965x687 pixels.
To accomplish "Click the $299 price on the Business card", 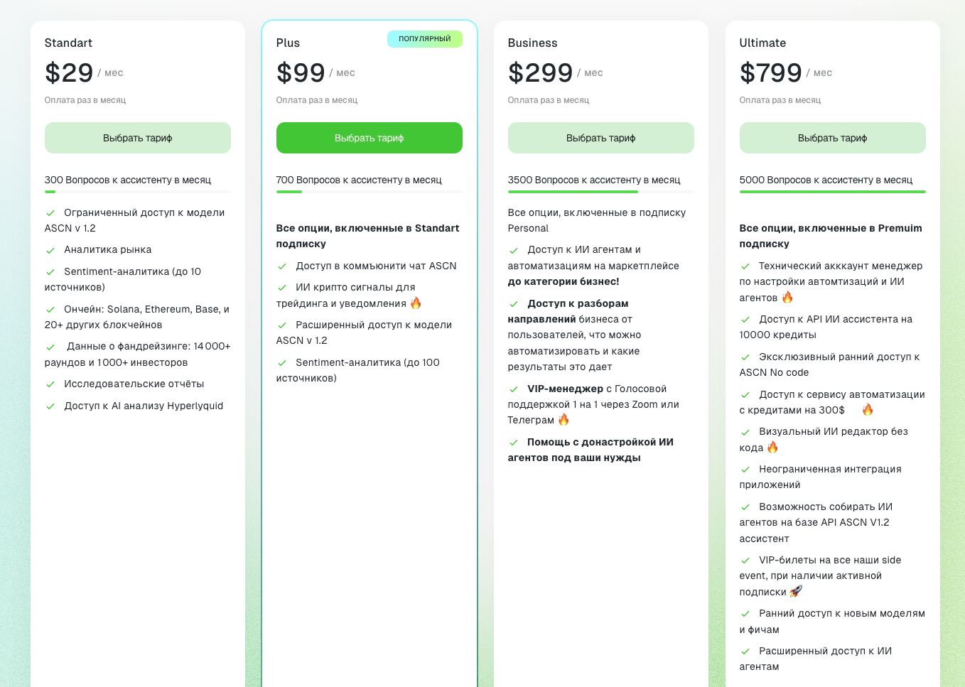I will (x=540, y=73).
